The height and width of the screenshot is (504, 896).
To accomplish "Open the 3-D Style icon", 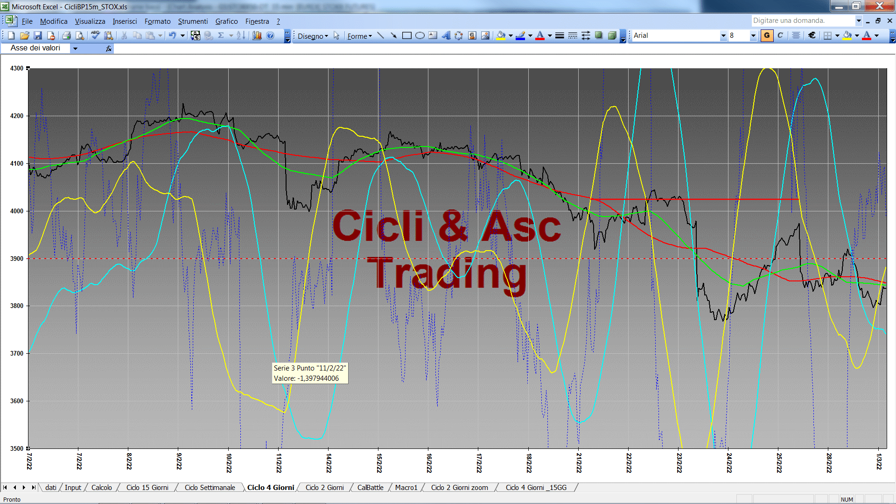I will 612,35.
